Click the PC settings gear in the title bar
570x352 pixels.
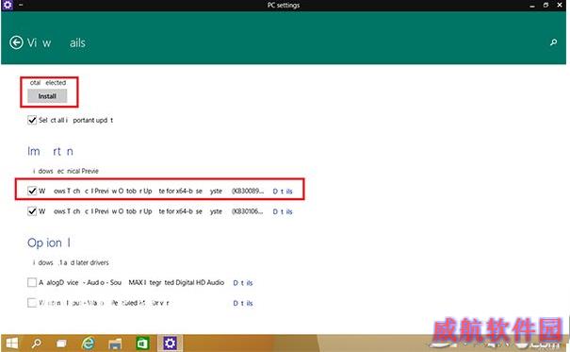click(x=8, y=5)
